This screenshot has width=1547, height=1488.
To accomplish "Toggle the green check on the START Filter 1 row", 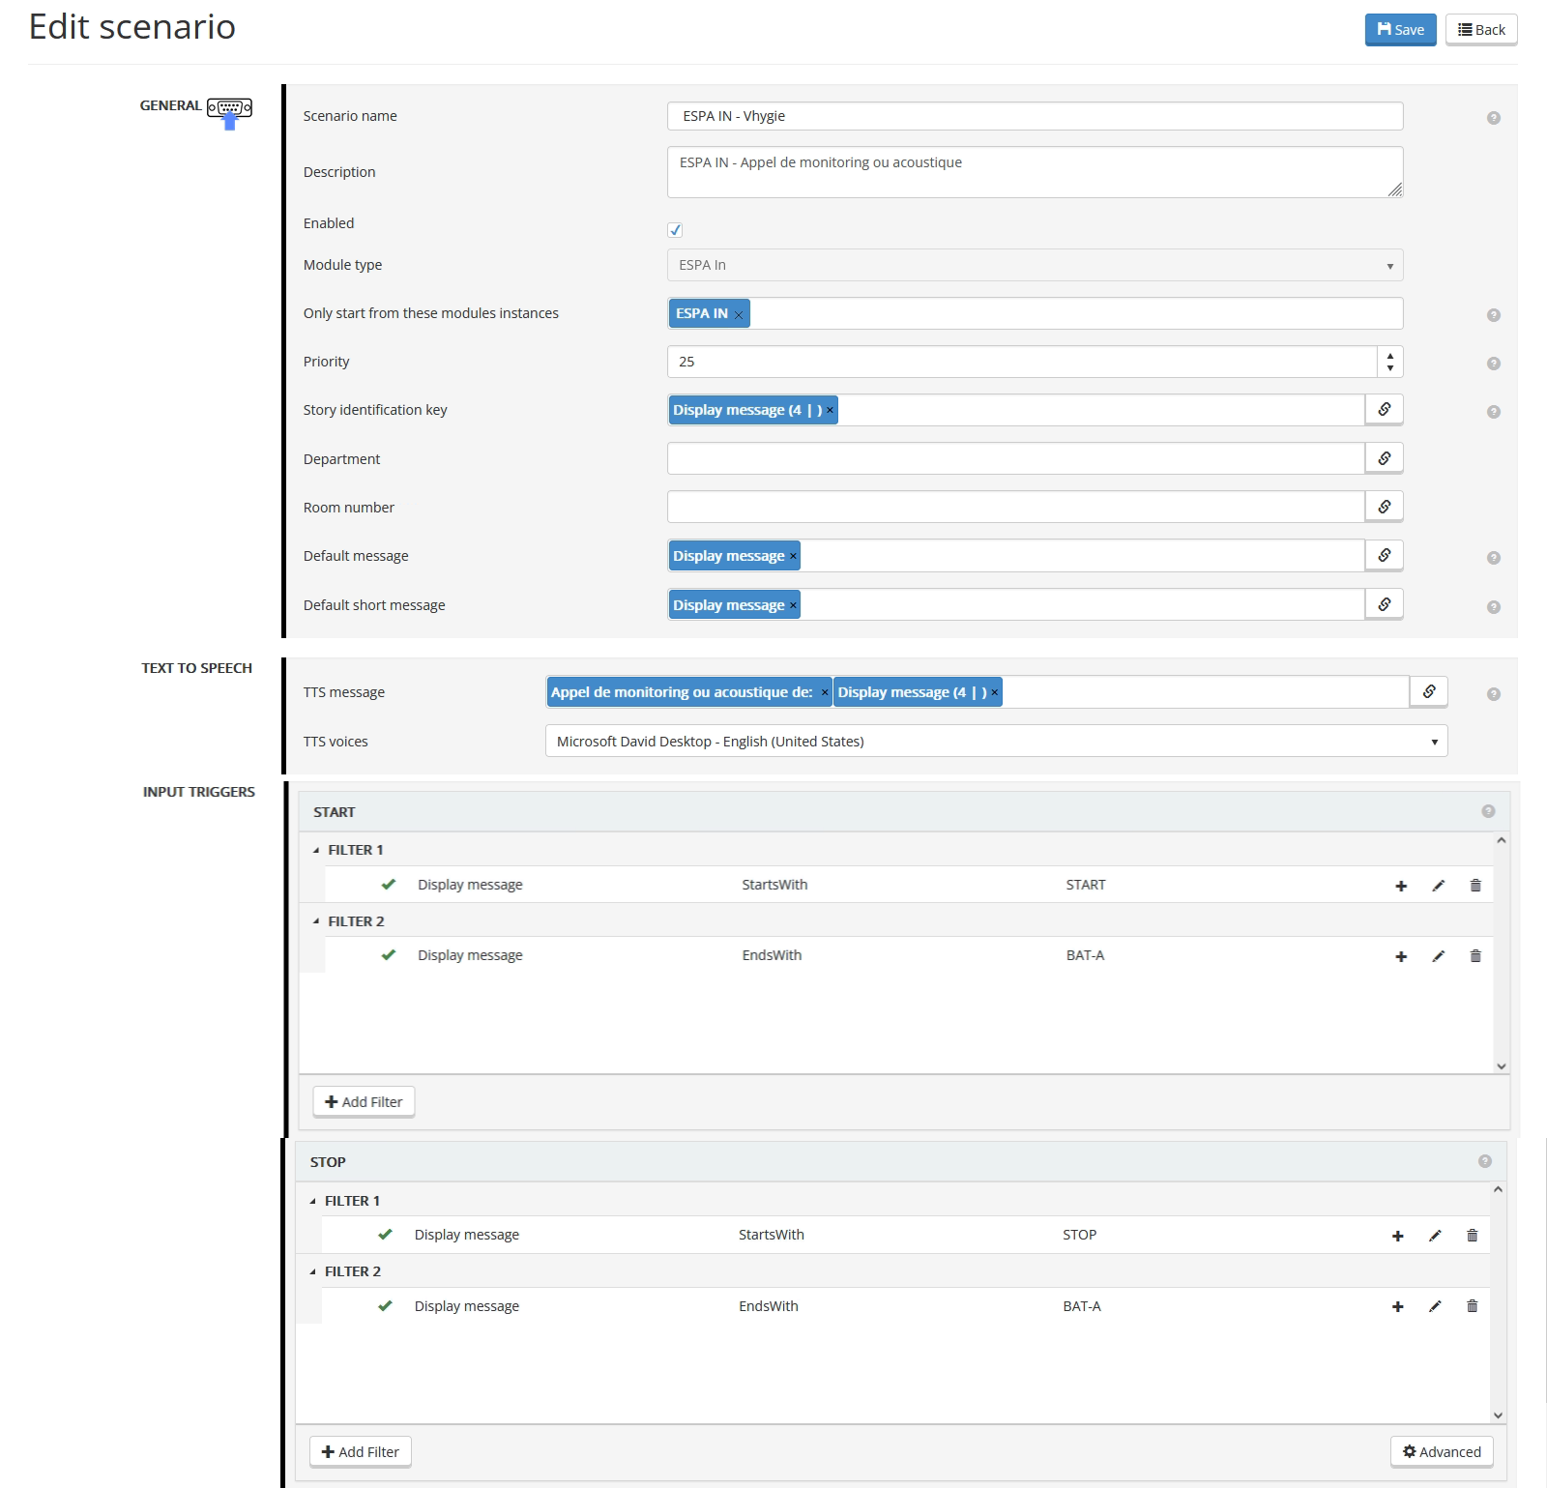I will (x=390, y=884).
